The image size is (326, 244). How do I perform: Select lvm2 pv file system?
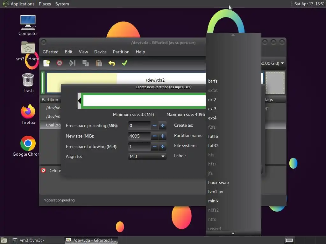(233, 192)
